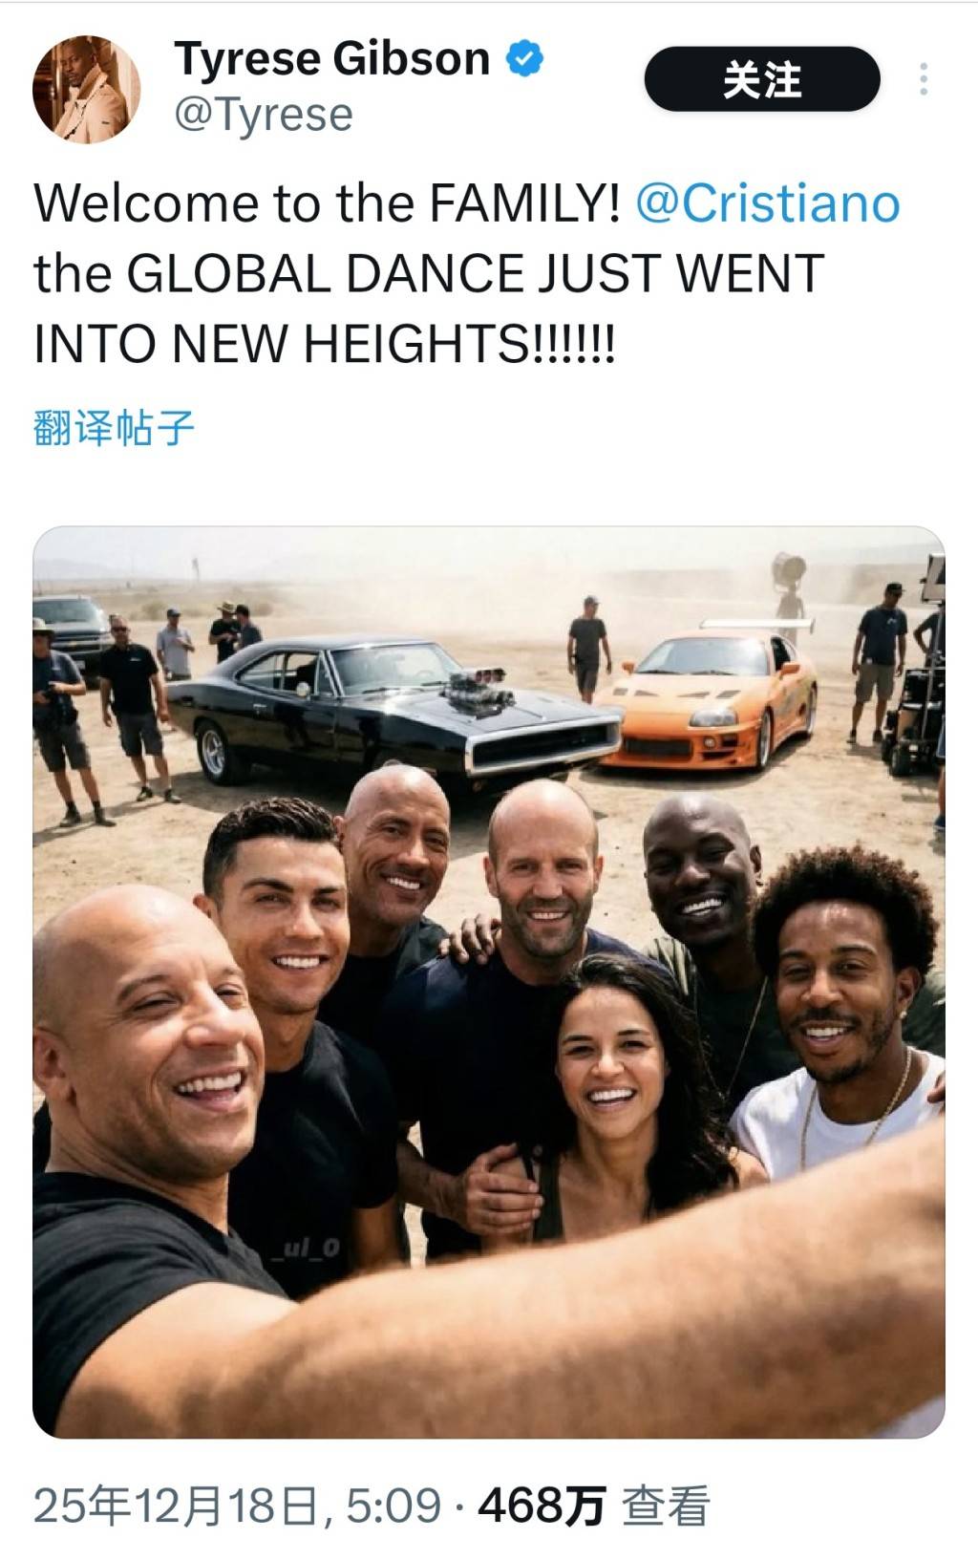Click the @Tyrese handle
Screen dimensions: 978x1559
pyautogui.click(x=264, y=115)
